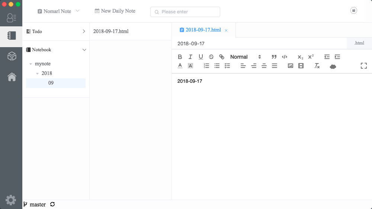Toggle strikethrough formatting

(x=211, y=57)
